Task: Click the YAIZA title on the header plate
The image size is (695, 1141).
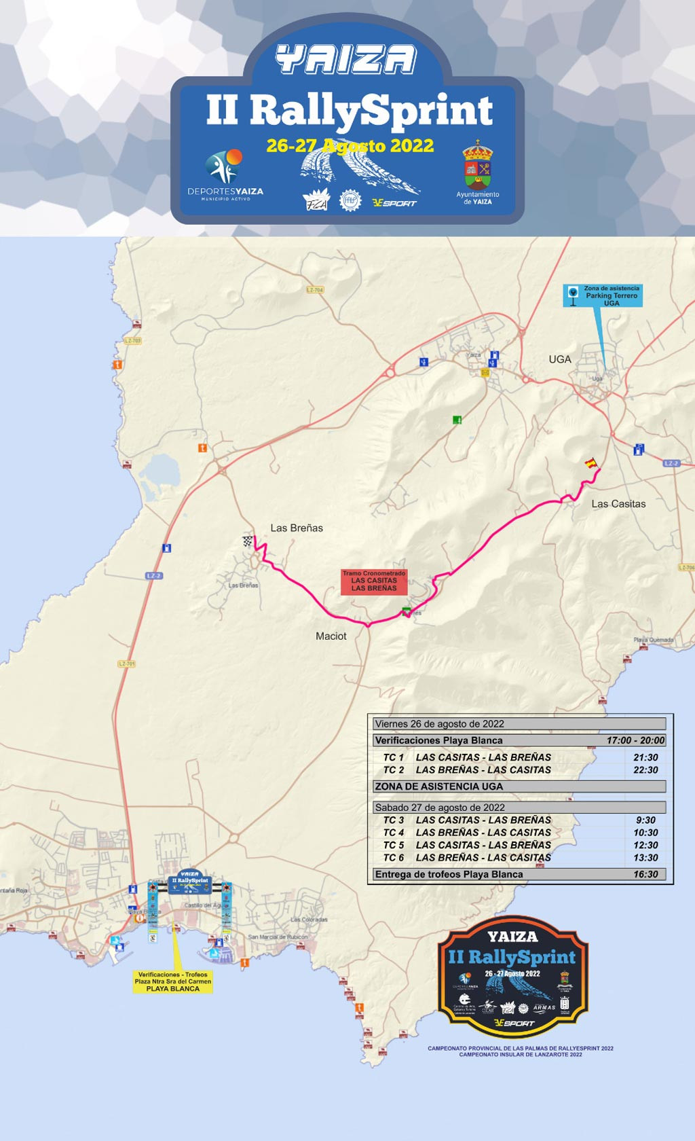Action: 346,59
